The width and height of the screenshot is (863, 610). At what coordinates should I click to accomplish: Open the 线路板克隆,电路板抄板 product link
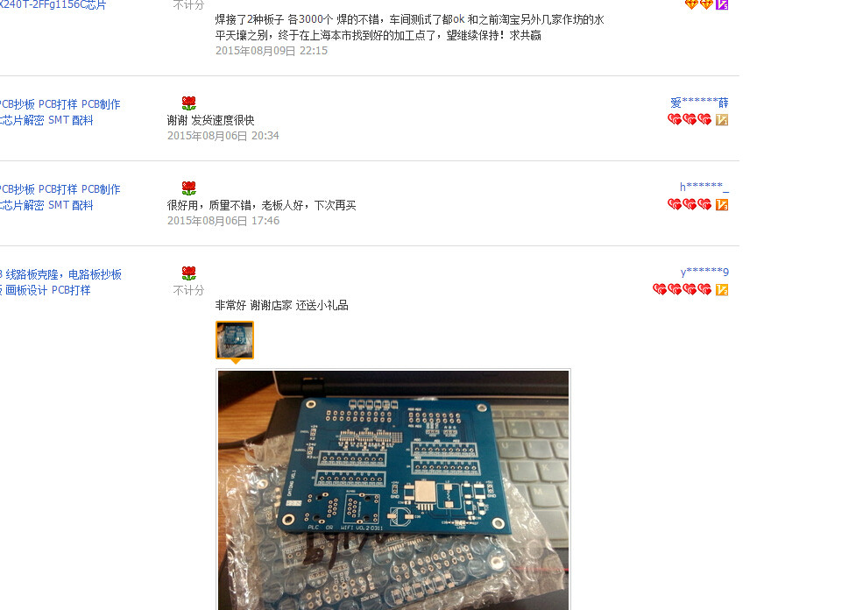coord(60,282)
